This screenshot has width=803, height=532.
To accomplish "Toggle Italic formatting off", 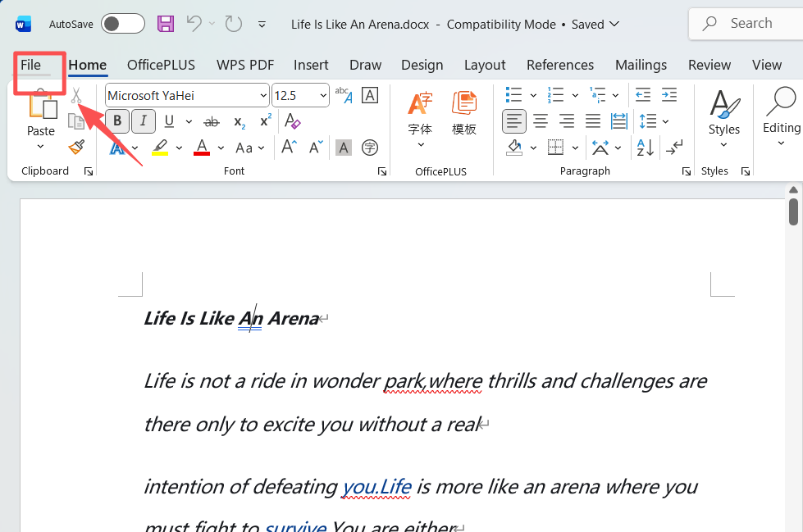I will [x=144, y=122].
